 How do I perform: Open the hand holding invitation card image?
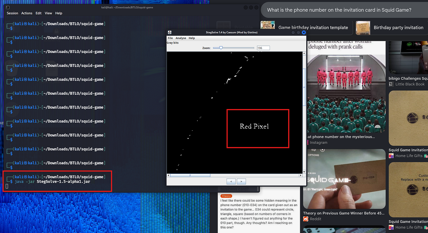[344, 179]
